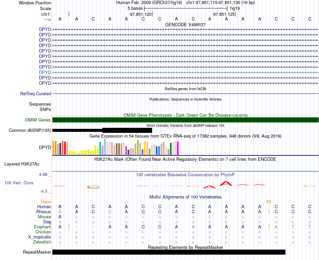Click the tallest red A PhyloP logo

coord(226,183)
